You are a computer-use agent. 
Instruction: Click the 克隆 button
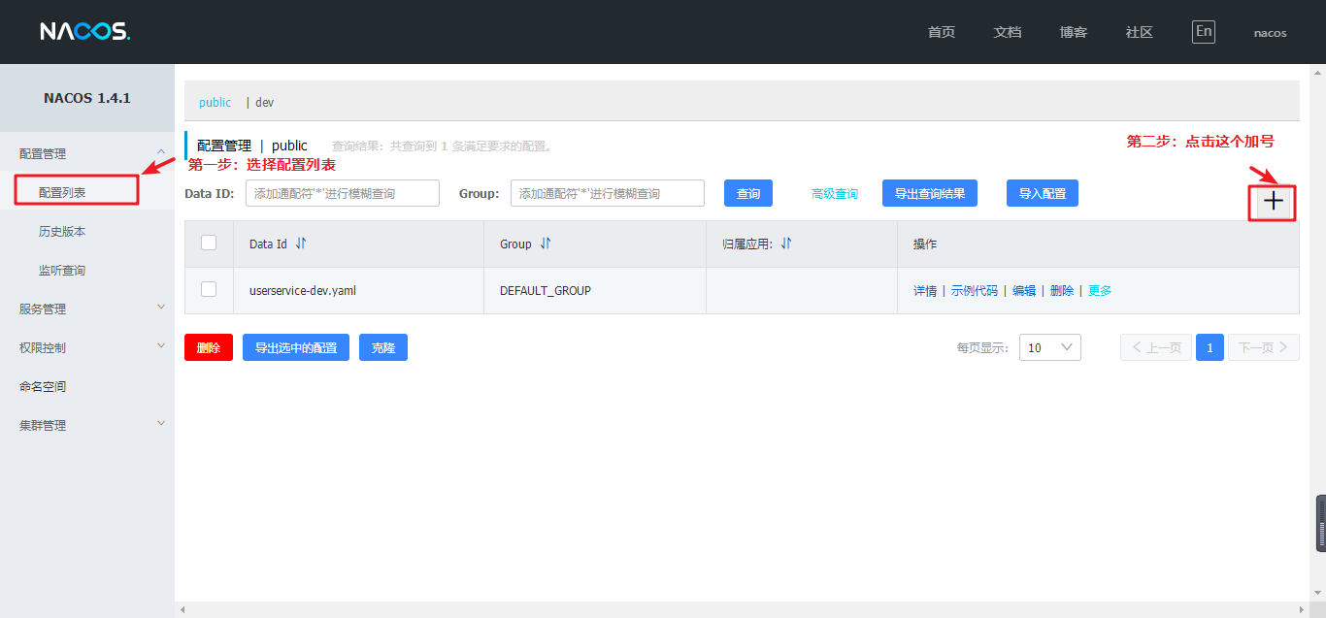click(383, 347)
